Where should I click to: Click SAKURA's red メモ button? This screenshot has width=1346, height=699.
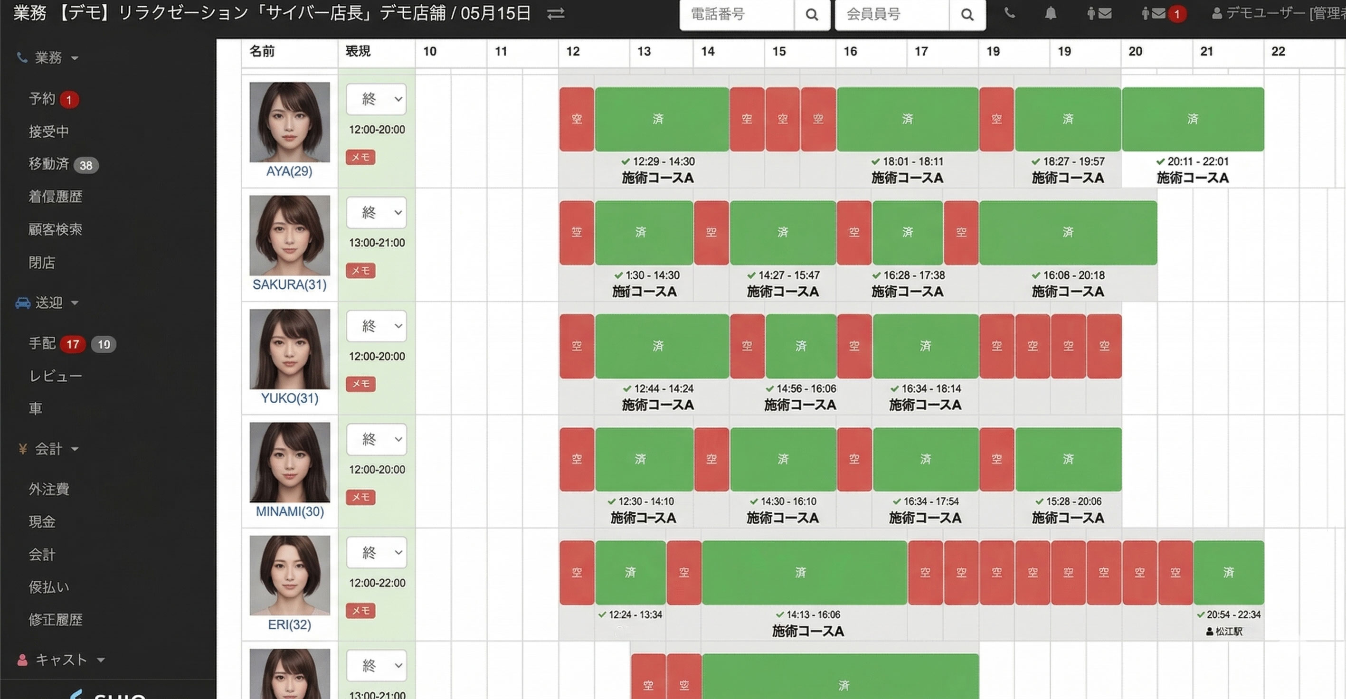360,271
